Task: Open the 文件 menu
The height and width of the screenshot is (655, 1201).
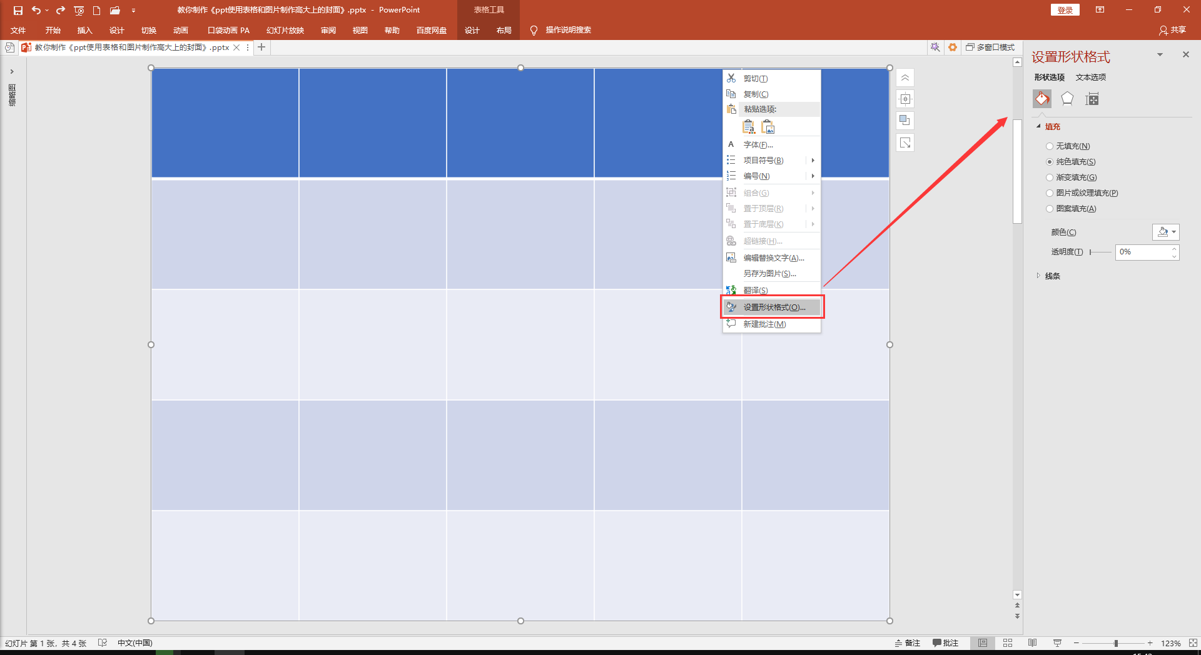Action: click(18, 31)
